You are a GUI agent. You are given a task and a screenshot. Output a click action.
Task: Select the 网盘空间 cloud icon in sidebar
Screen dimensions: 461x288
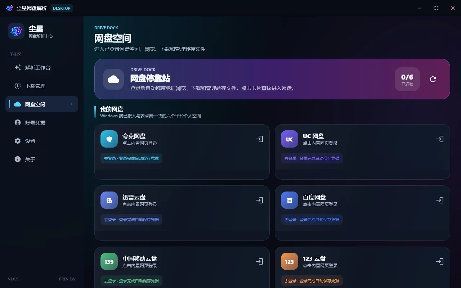(x=18, y=104)
